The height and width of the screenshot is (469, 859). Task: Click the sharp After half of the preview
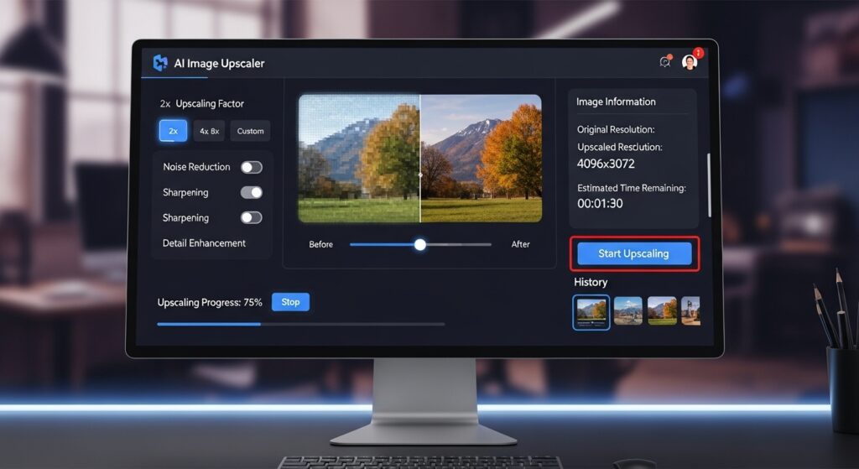click(481, 159)
